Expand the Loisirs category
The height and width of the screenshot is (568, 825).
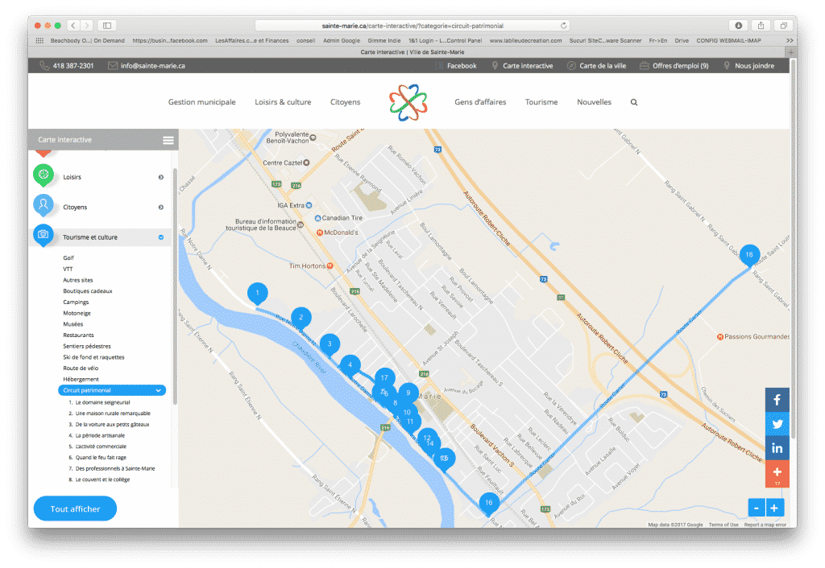point(160,177)
